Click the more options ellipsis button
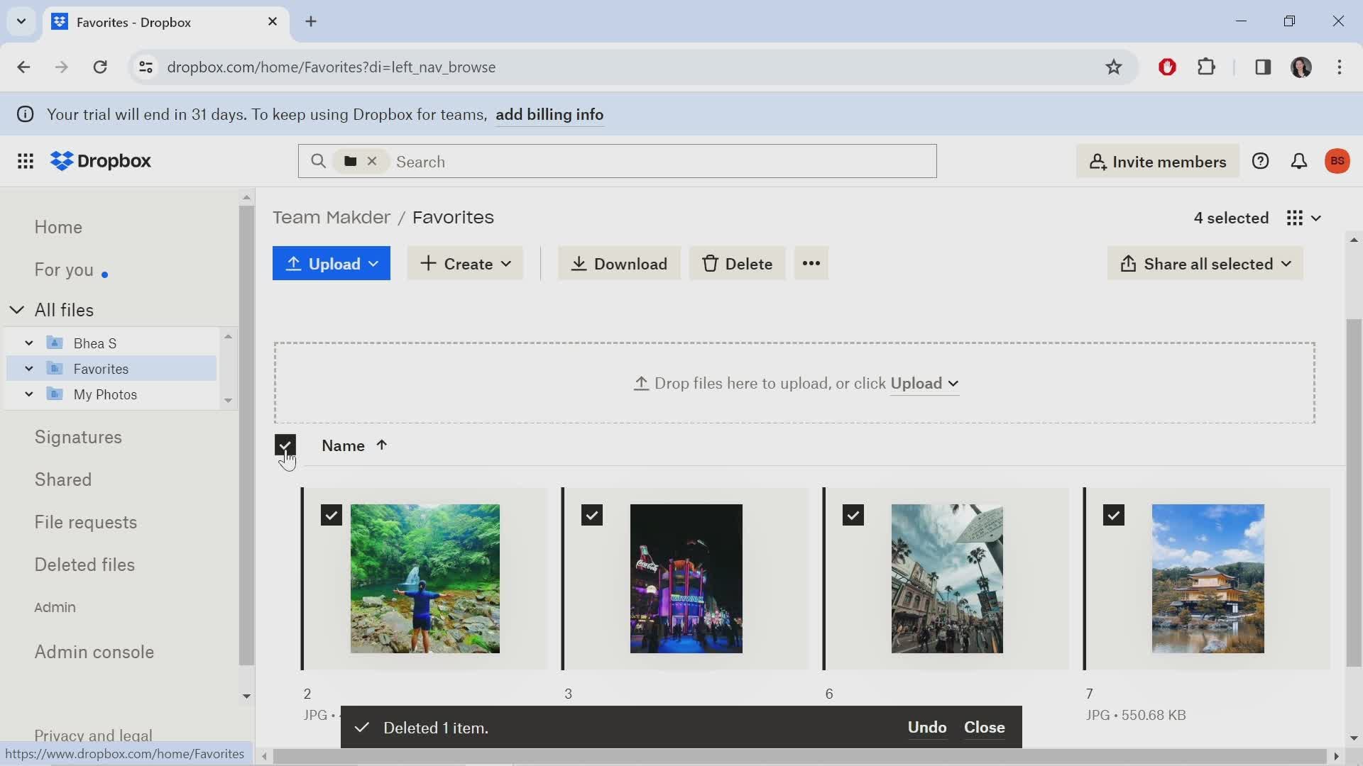This screenshot has height=766, width=1363. click(x=811, y=264)
